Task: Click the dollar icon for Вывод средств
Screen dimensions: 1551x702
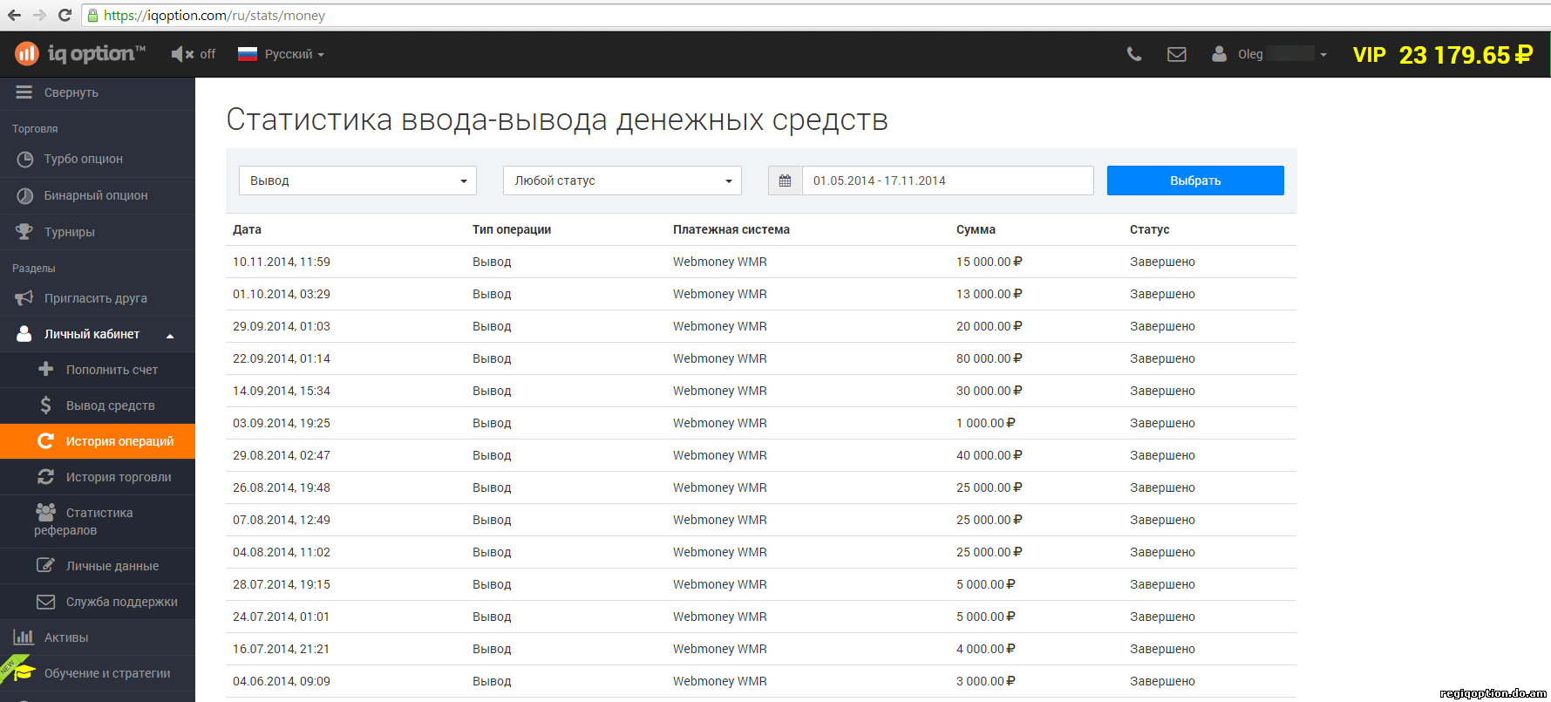Action: 45,406
